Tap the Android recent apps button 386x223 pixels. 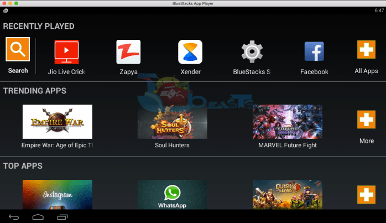62,217
